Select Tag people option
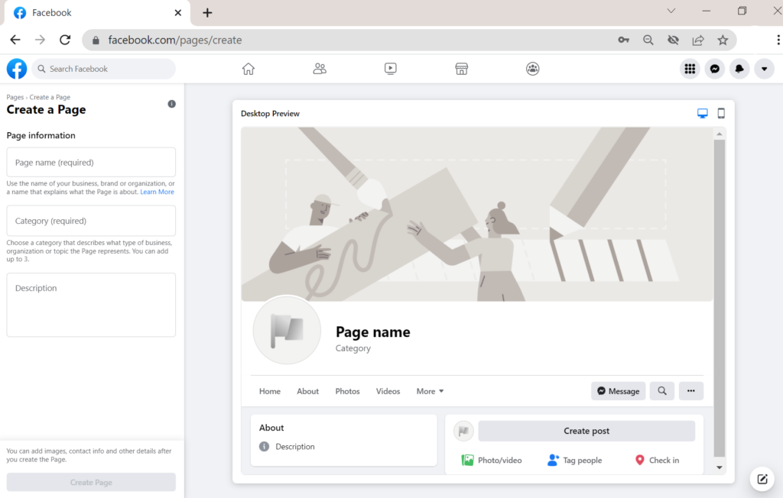The height and width of the screenshot is (498, 783). (575, 460)
